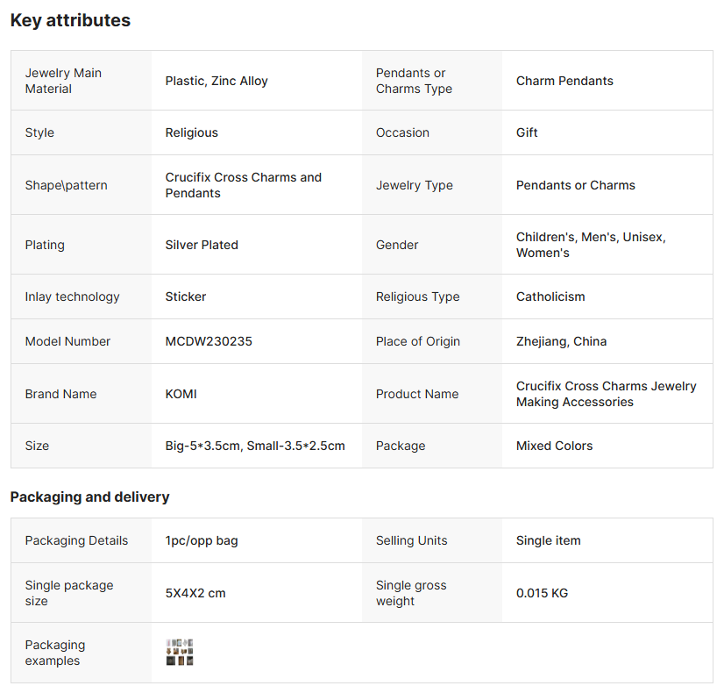Click the Mixed Colors package value

[554, 446]
